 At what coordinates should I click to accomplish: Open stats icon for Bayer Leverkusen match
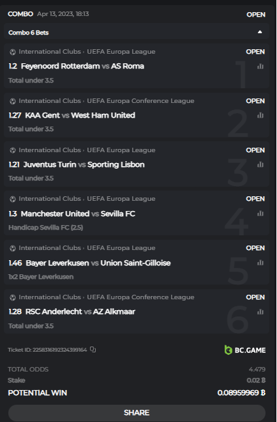click(260, 263)
